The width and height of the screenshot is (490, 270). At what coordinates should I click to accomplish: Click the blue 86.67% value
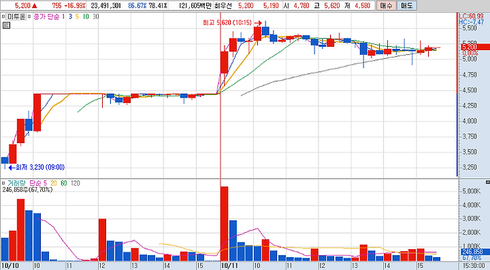pyautogui.click(x=137, y=5)
